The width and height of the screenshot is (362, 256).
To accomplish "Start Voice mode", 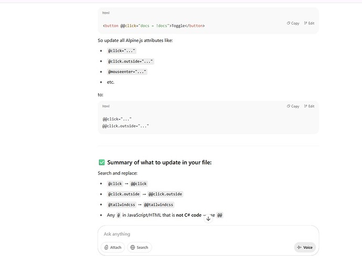I will pos(305,247).
